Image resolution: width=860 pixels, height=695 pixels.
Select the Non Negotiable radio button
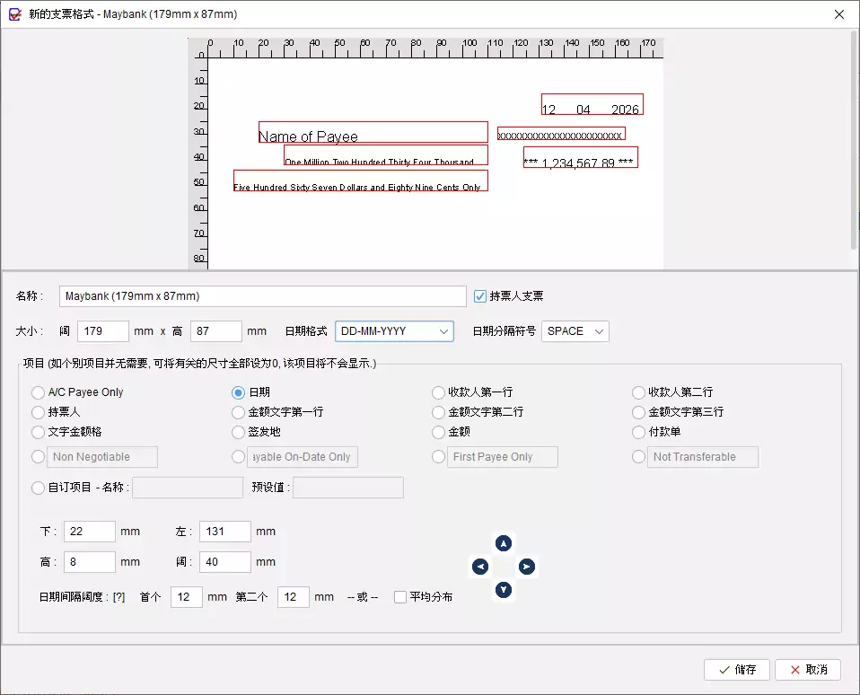[x=38, y=457]
